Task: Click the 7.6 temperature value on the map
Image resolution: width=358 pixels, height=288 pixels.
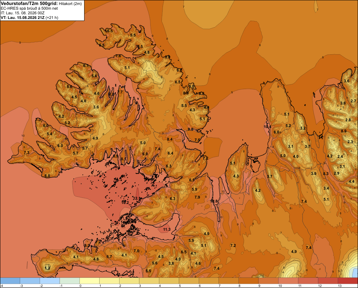Action: coord(118,56)
